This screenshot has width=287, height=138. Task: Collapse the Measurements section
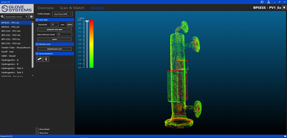(x=37, y=54)
